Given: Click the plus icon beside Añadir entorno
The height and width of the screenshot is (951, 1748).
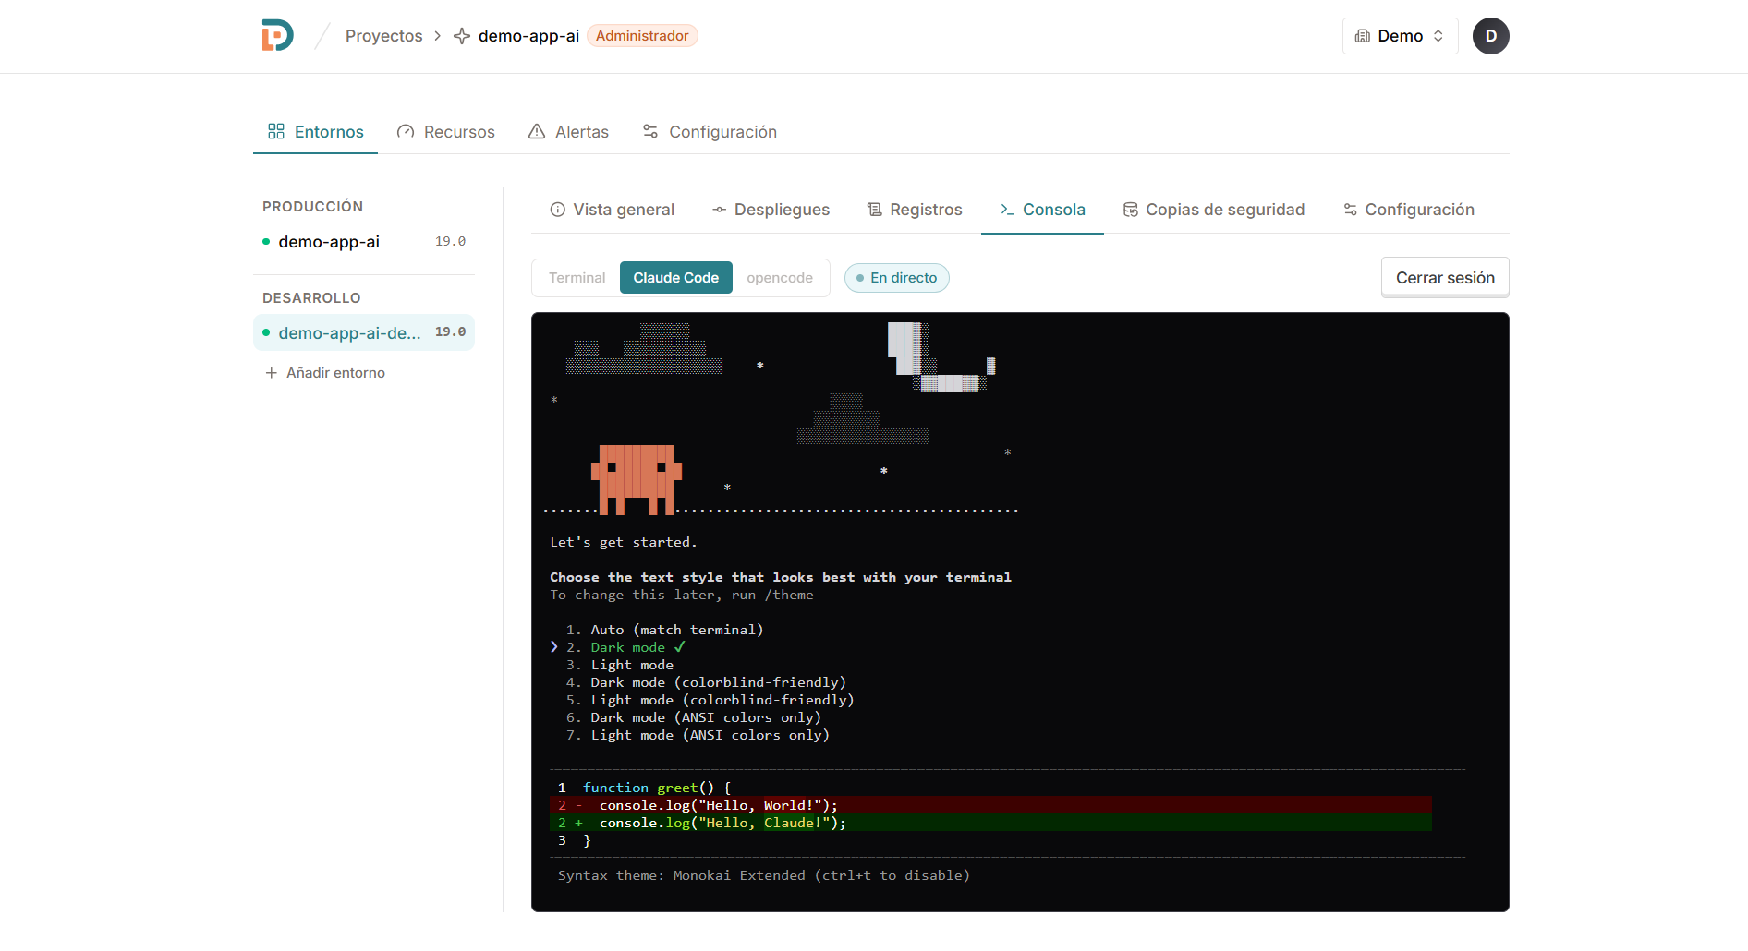Looking at the screenshot, I should click(272, 373).
